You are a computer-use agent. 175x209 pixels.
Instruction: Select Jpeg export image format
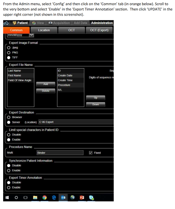(9, 48)
